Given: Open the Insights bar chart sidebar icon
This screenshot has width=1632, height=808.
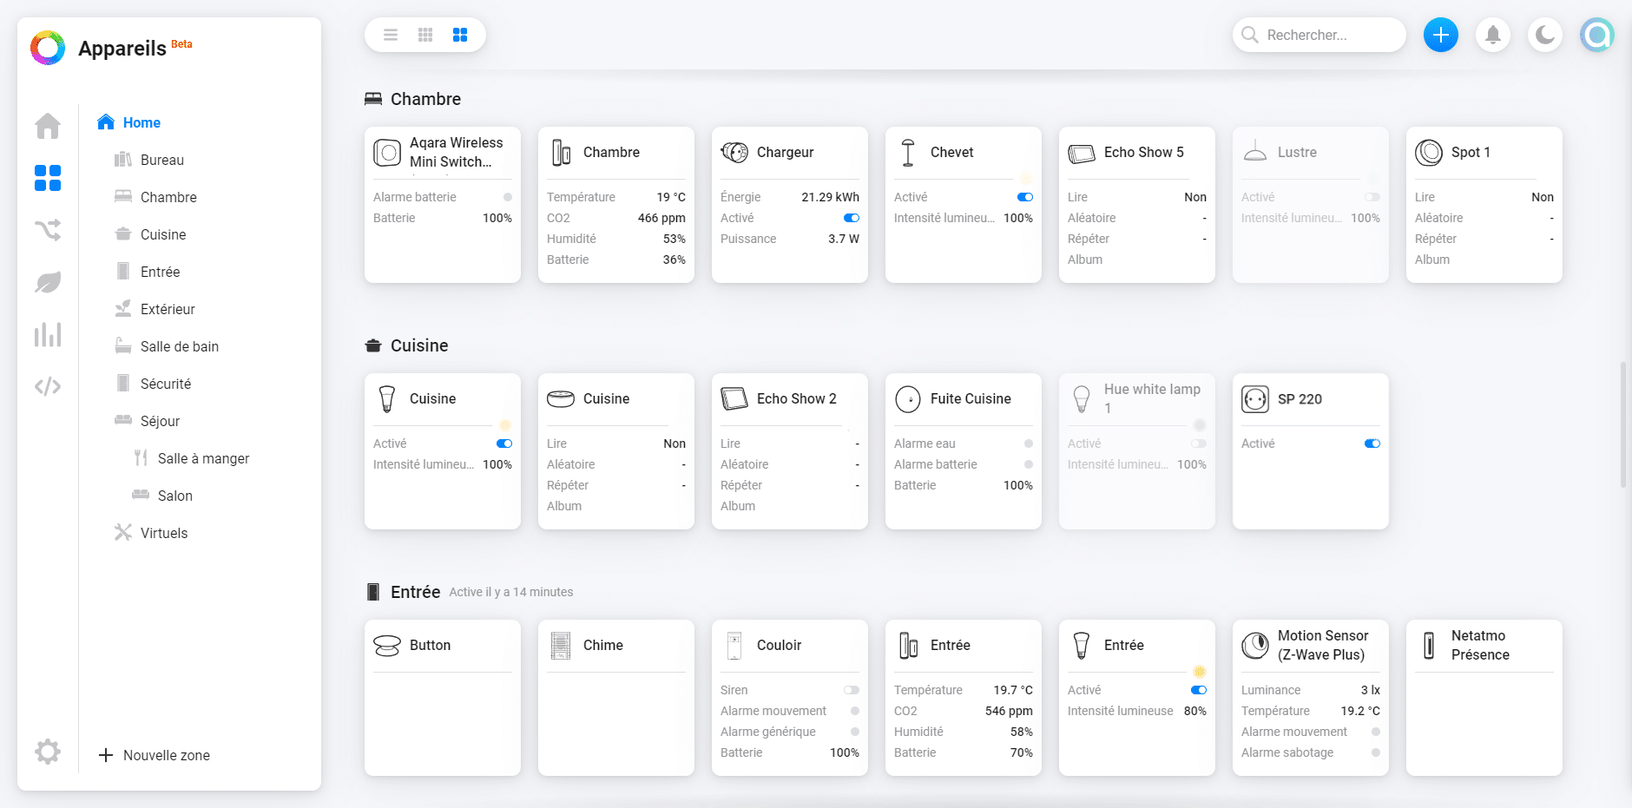Looking at the screenshot, I should (48, 334).
